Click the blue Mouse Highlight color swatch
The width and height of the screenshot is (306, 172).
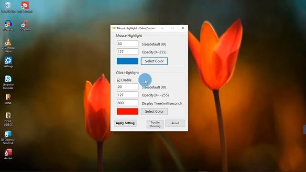[x=128, y=61]
